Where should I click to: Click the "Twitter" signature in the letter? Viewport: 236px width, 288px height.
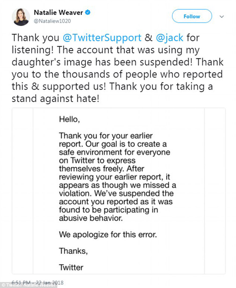71,267
